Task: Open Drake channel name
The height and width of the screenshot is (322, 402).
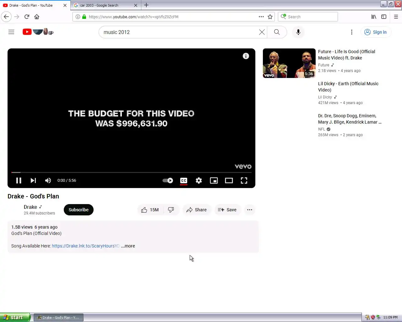Action: point(30,207)
